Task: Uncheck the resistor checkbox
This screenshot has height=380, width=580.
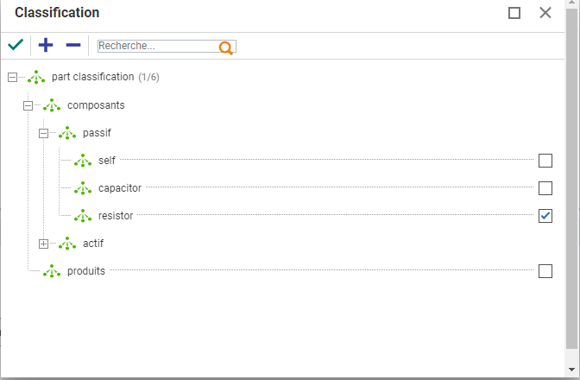Action: tap(545, 216)
